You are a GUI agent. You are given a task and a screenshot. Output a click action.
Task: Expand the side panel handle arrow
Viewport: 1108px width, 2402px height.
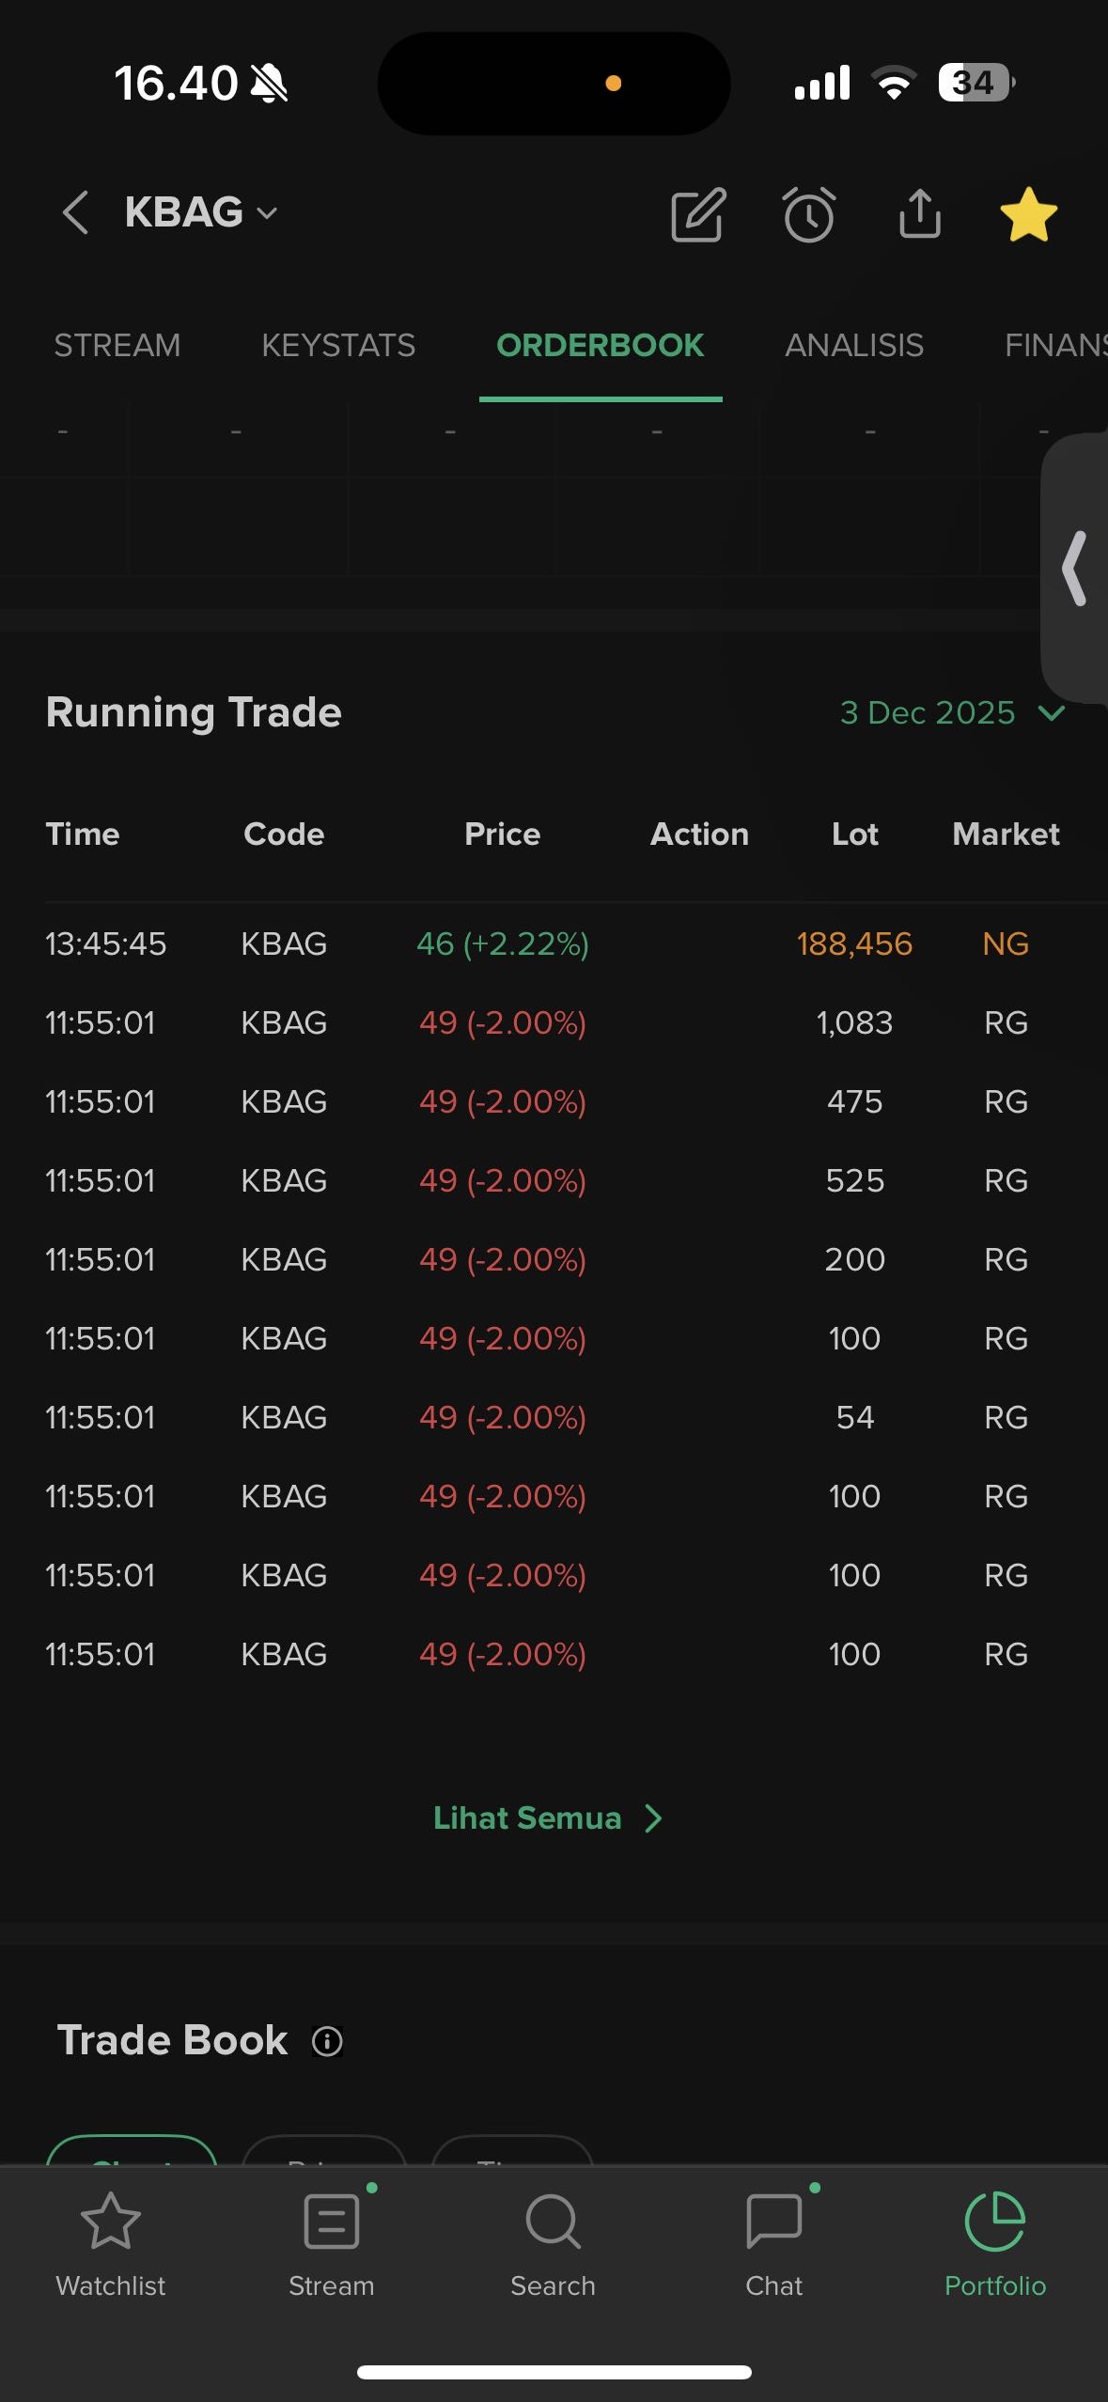coord(1075,568)
